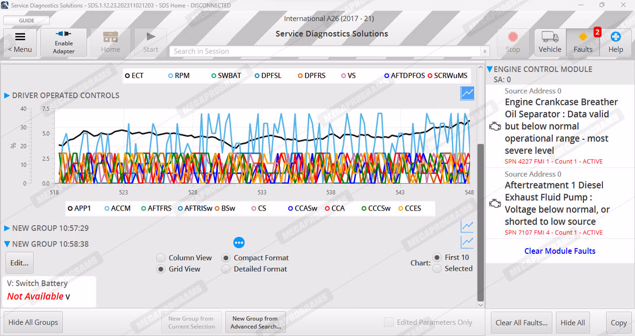Select Chart First 10 radio button
Image resolution: width=635 pixels, height=336 pixels.
coord(437,257)
